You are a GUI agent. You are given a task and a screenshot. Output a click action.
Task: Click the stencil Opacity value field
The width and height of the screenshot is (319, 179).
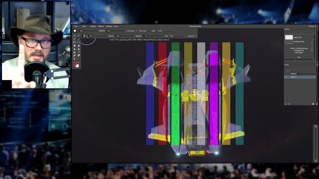coord(118,36)
